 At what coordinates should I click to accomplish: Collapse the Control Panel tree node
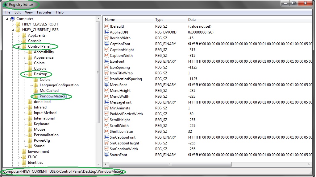tap(19, 47)
